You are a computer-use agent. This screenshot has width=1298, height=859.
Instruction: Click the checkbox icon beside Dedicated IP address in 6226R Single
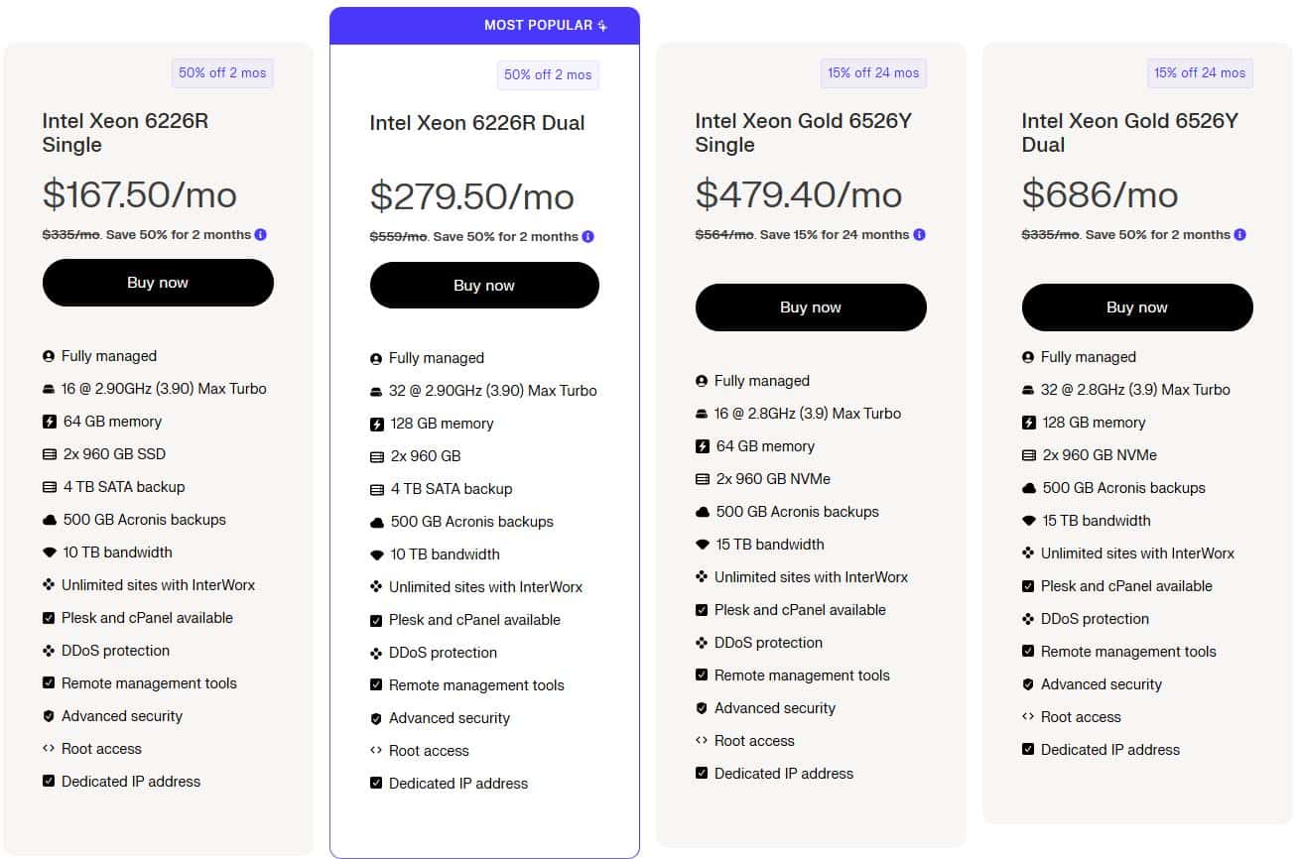49,782
